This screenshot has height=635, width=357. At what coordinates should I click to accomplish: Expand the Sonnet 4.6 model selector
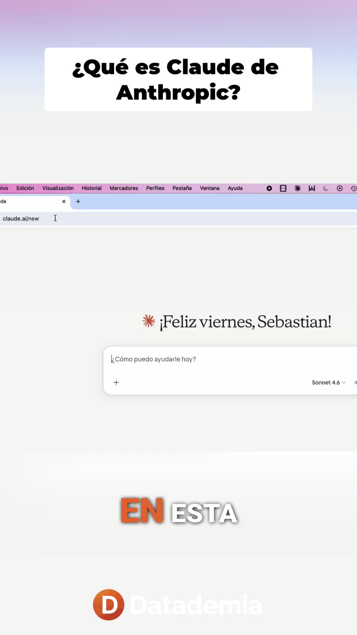[x=329, y=382]
